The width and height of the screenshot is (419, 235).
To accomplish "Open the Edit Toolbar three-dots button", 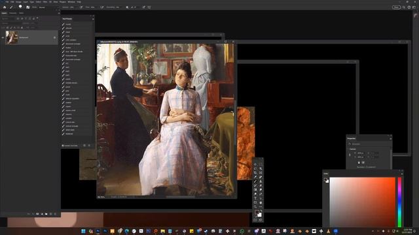I will [x=261, y=207].
